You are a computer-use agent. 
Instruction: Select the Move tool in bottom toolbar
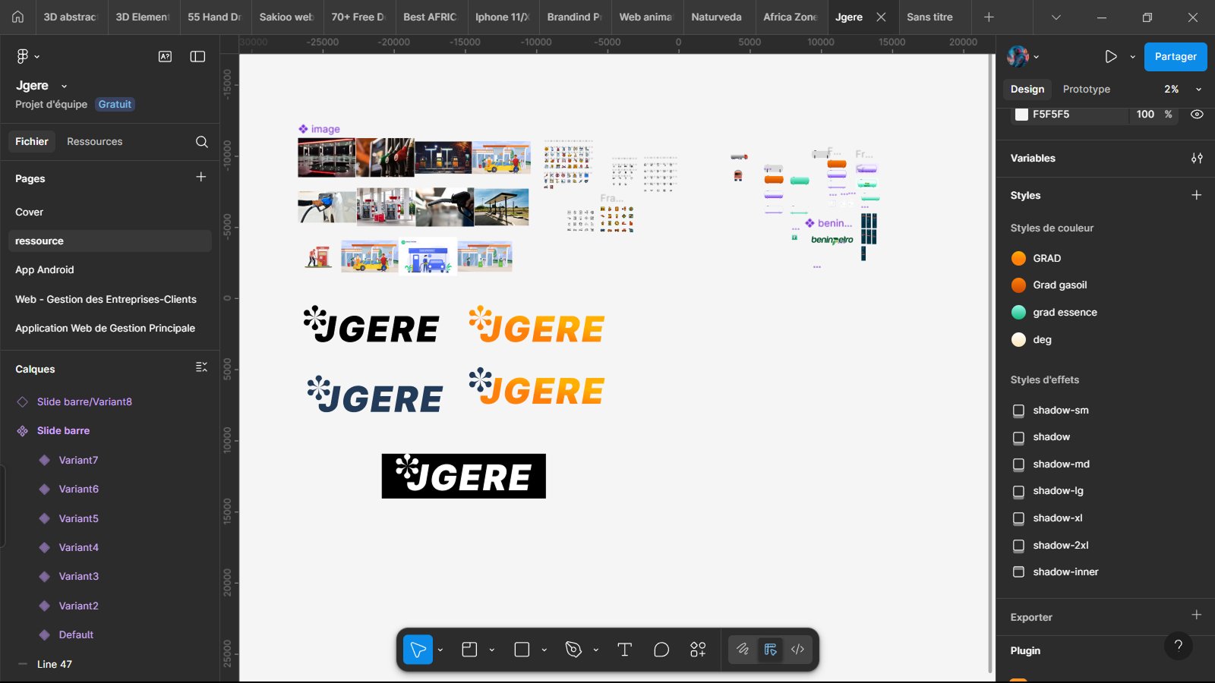coord(417,650)
